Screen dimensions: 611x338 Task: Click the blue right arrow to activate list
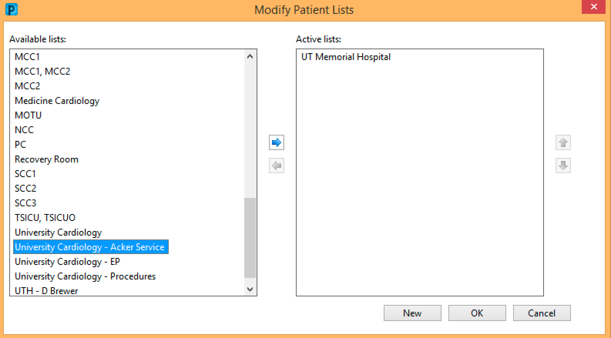(277, 143)
